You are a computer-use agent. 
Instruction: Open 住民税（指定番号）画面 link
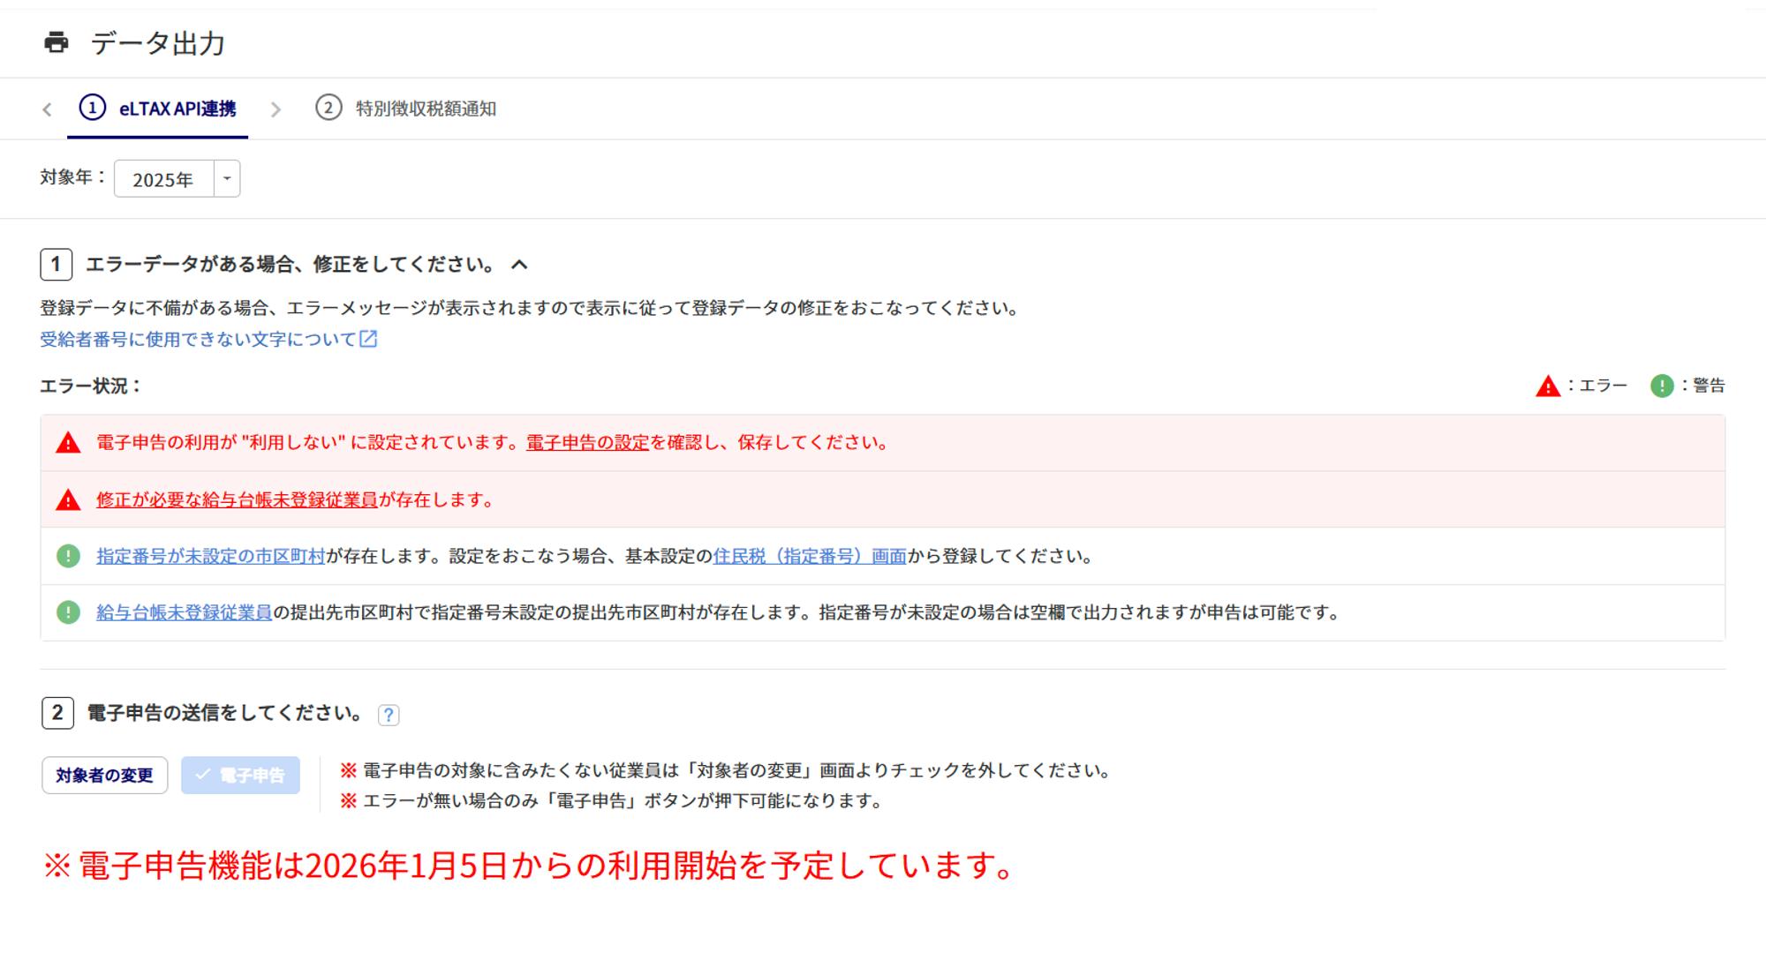pyautogui.click(x=809, y=556)
